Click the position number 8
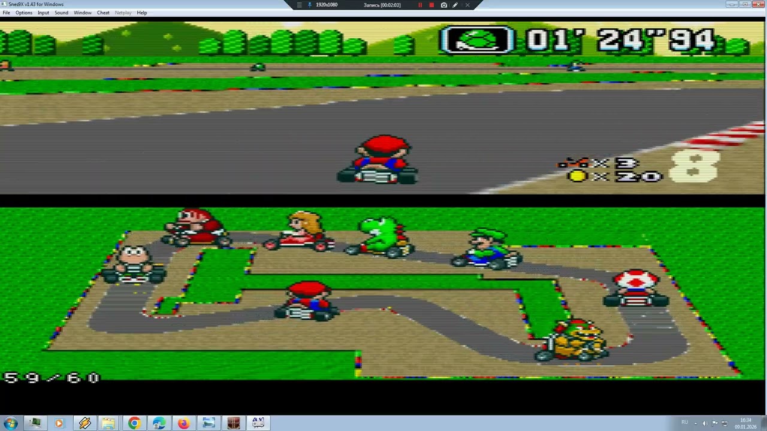The width and height of the screenshot is (767, 431). (x=694, y=165)
